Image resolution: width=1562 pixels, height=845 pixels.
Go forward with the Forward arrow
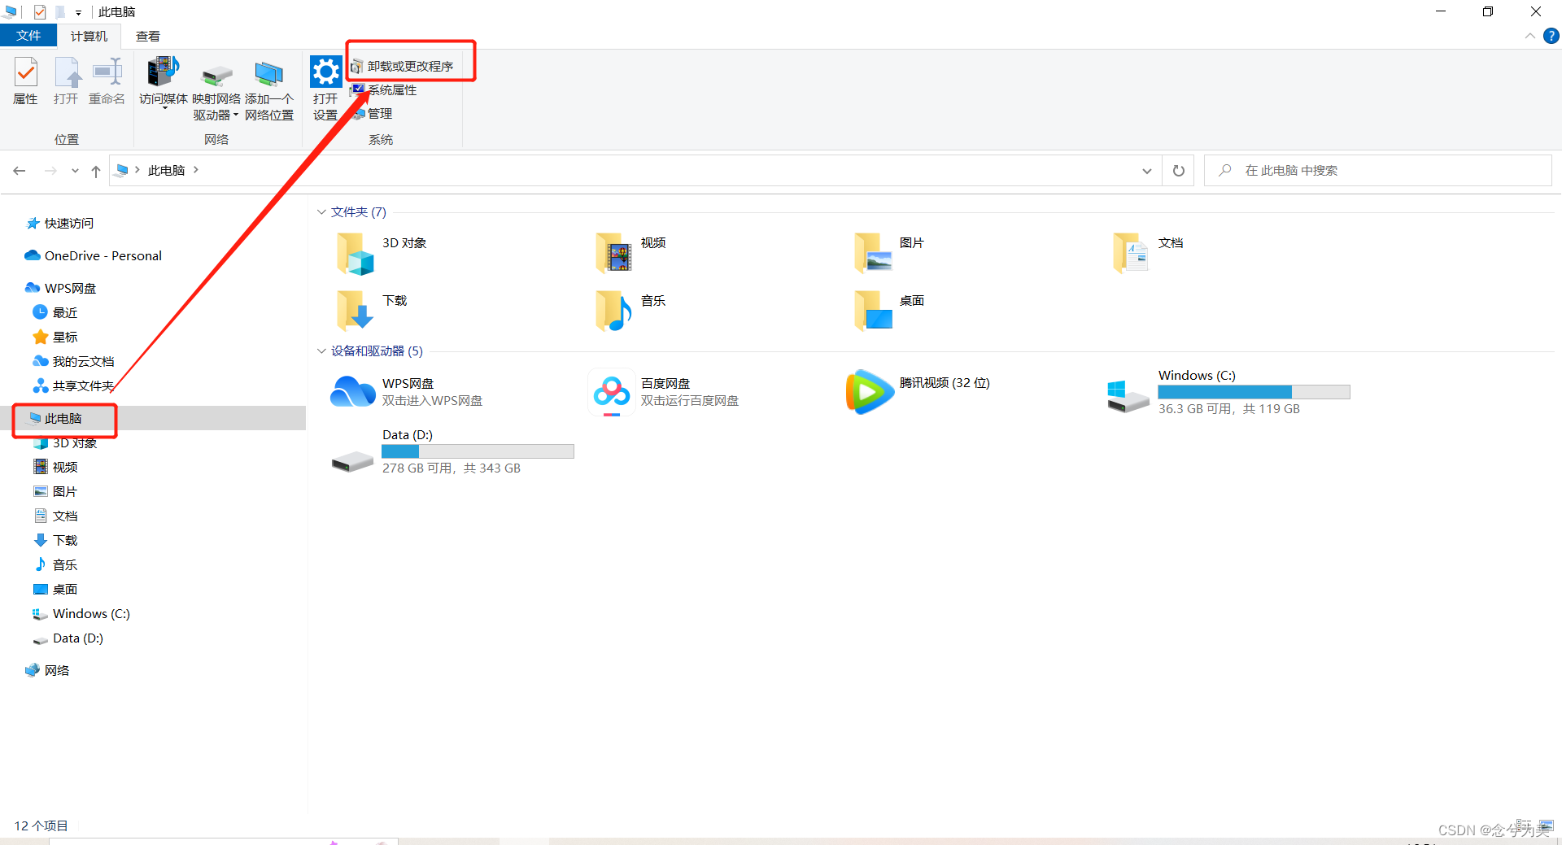coord(50,171)
